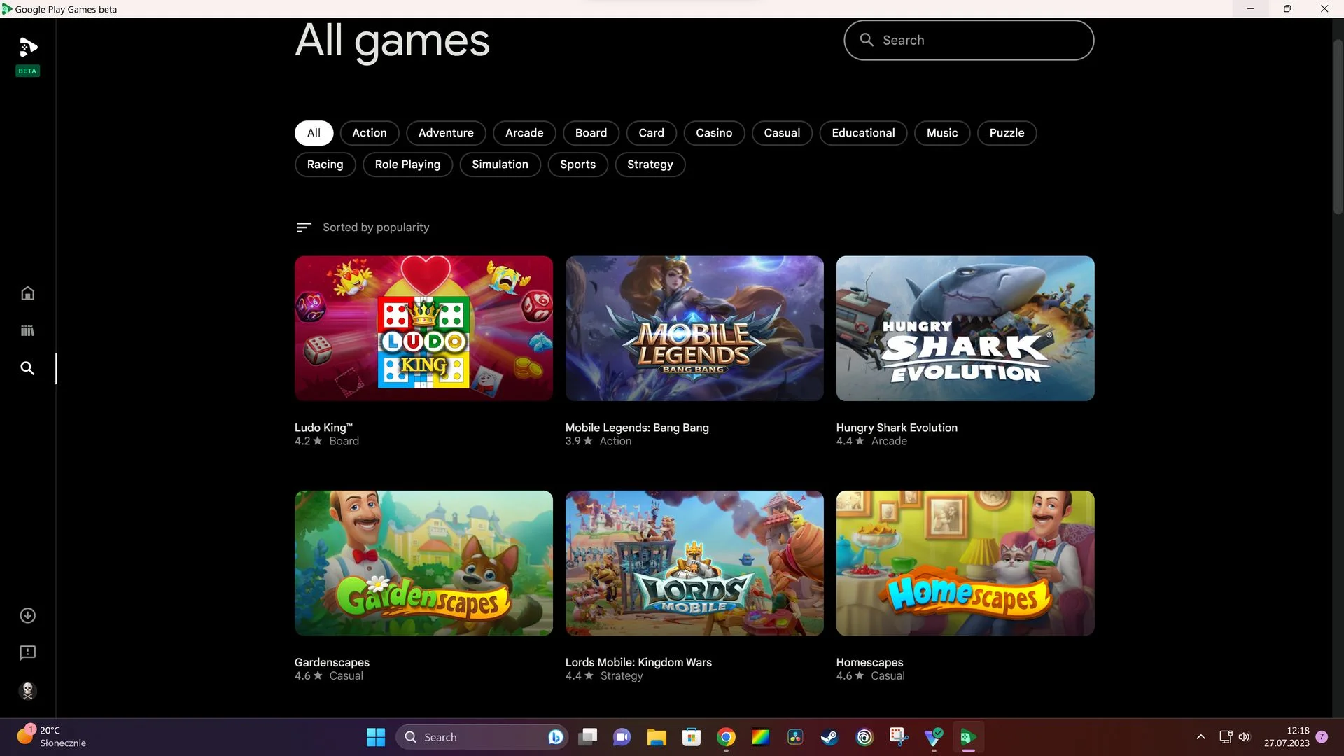This screenshot has height=756, width=1344.
Task: Open the Mobile Legends: Bang Bang thumbnail
Action: (694, 328)
